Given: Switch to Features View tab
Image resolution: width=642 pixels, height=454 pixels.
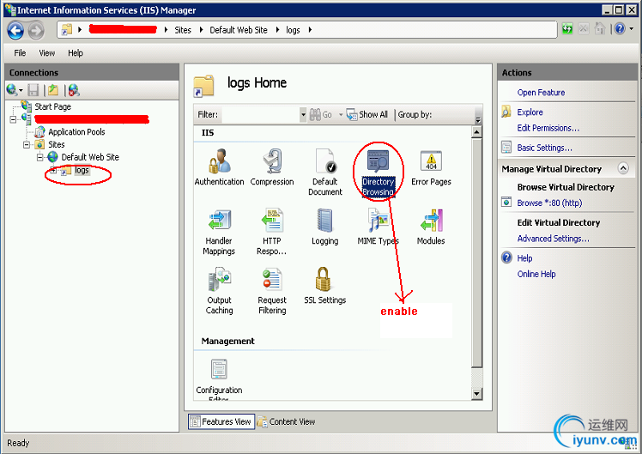Looking at the screenshot, I should 221,421.
